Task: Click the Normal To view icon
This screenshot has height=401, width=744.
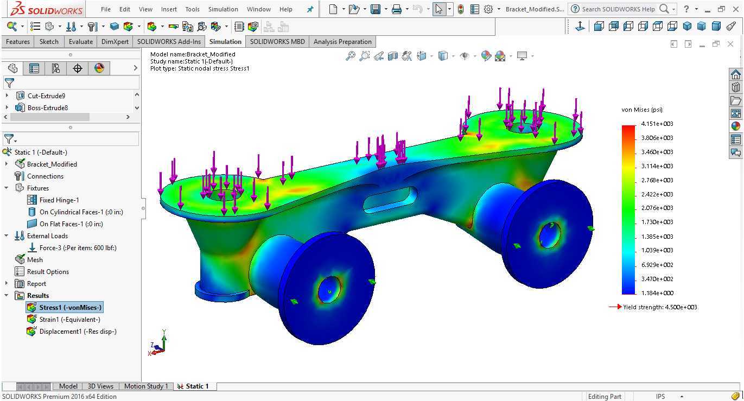Action: click(580, 26)
